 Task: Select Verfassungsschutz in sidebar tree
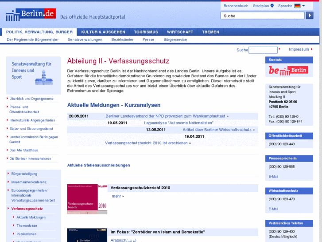27,209
